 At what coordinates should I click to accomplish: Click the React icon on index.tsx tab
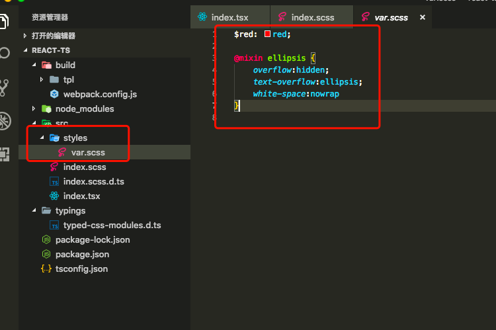(x=202, y=17)
